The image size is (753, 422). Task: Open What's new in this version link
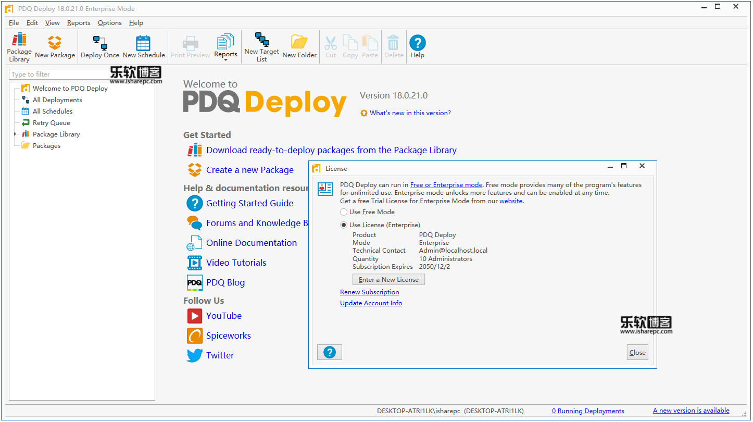coord(410,113)
